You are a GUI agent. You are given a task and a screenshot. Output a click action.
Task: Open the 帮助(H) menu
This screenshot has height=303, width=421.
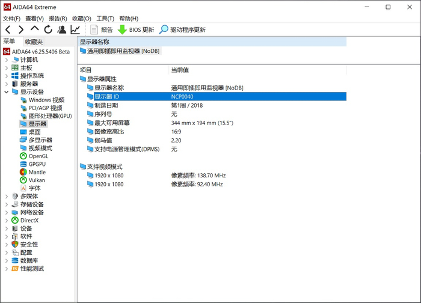(129, 19)
